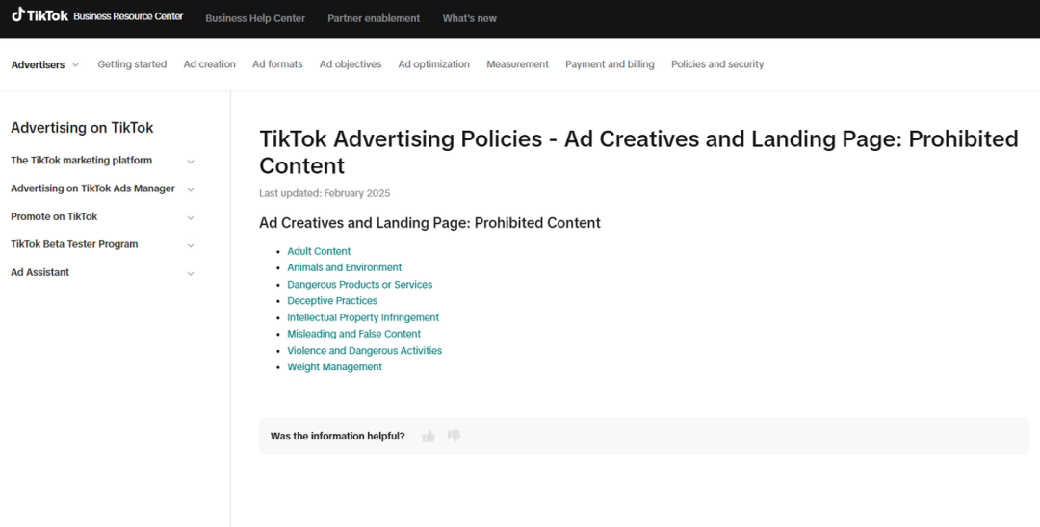
Task: Expand Advertising on TikTok Ads Manager chevron
Action: coord(191,189)
